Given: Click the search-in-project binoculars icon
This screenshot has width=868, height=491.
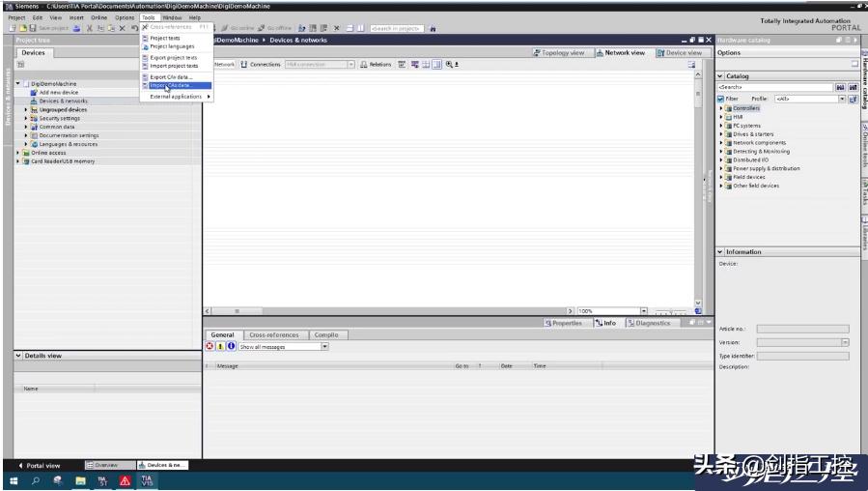Looking at the screenshot, I should 433,28.
